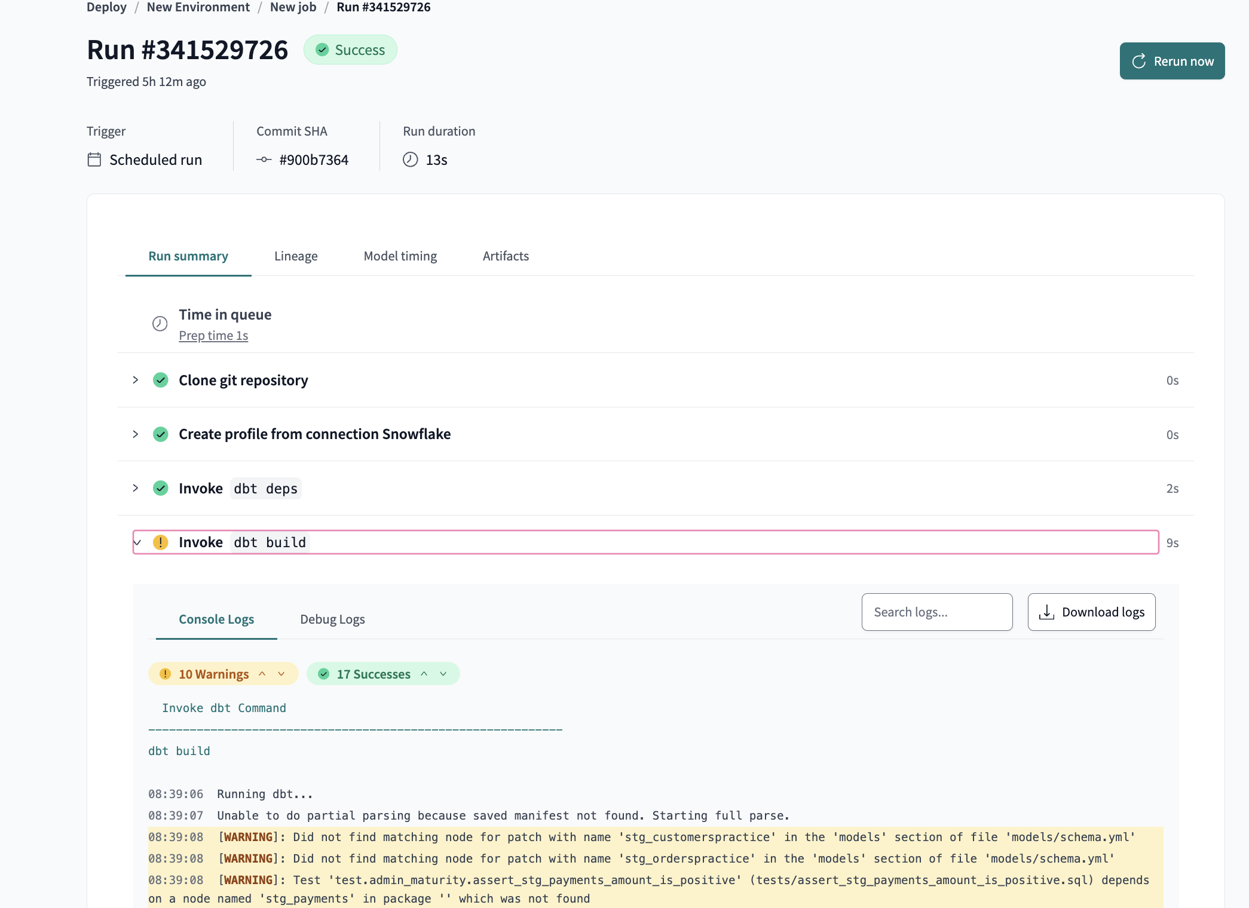The height and width of the screenshot is (908, 1249).
Task: Open the Debug Logs tab
Action: point(332,619)
